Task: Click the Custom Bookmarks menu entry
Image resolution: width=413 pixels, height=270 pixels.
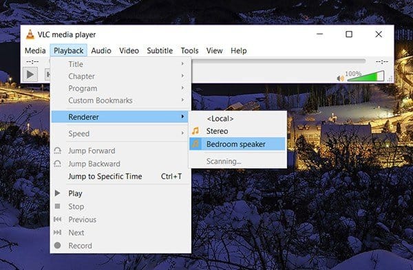Action: click(x=120, y=100)
